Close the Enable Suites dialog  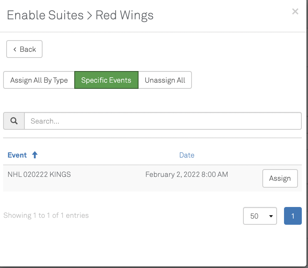295,12
